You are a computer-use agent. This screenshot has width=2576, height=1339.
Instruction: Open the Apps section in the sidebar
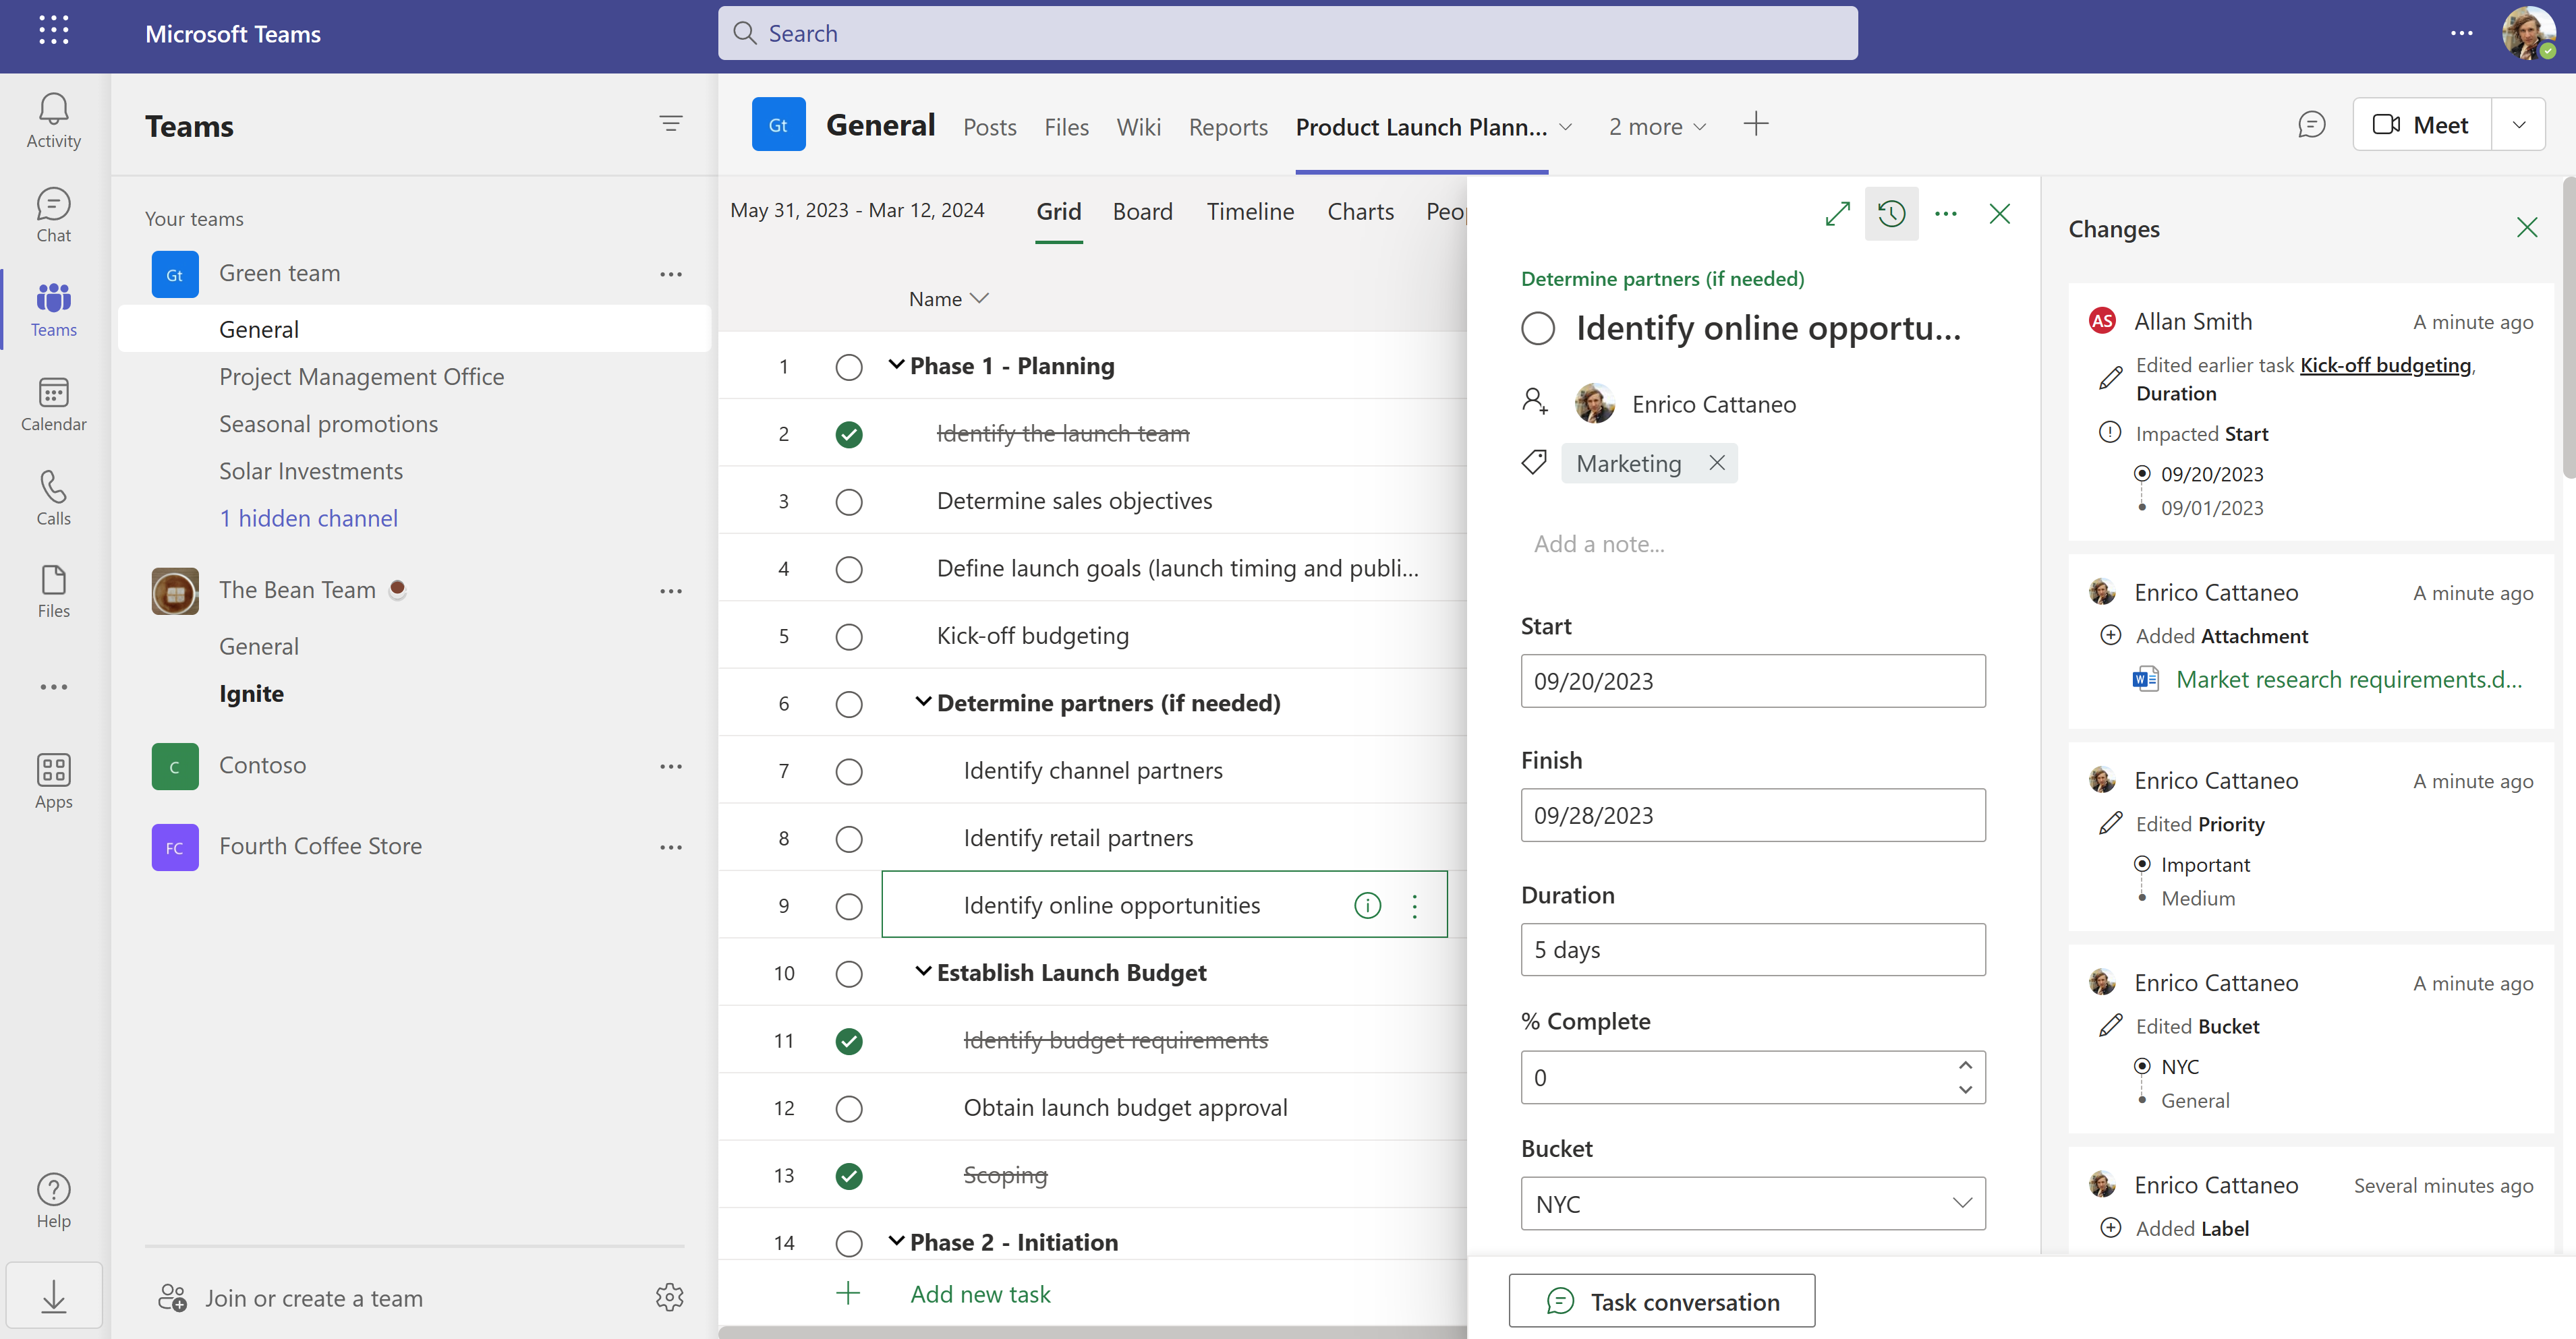(53, 779)
